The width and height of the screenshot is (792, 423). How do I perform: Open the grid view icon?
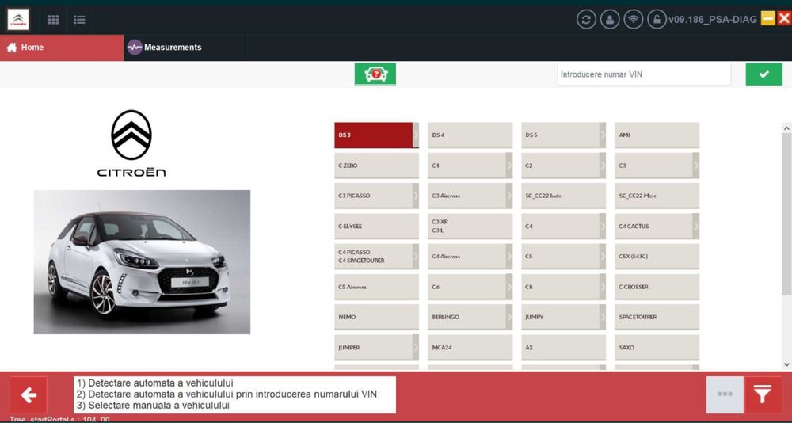click(53, 20)
